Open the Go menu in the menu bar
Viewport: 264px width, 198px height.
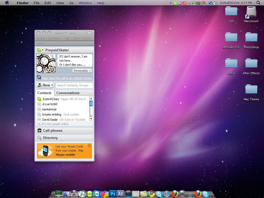[72, 3]
